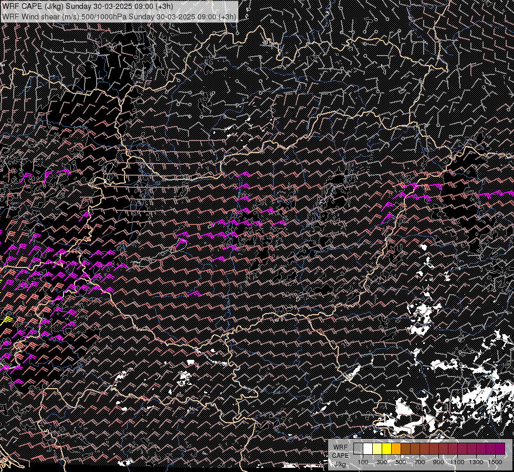Select the bright yellow legend swatch
The width and height of the screenshot is (514, 472).
(387, 448)
